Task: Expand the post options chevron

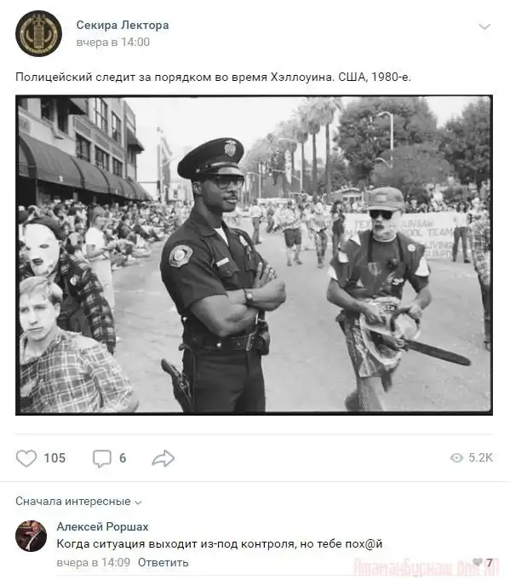Action: (x=484, y=26)
